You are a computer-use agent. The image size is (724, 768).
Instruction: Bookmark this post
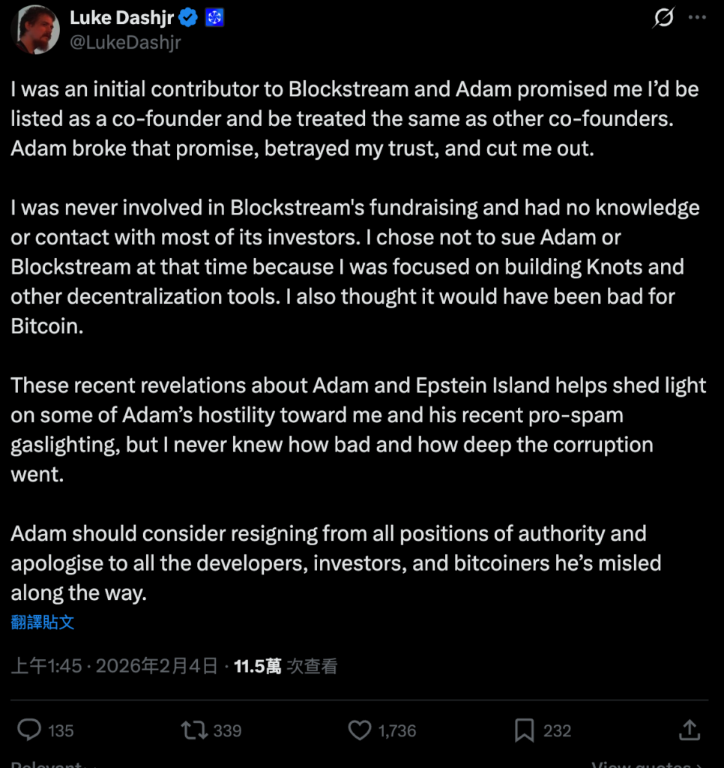coord(524,730)
